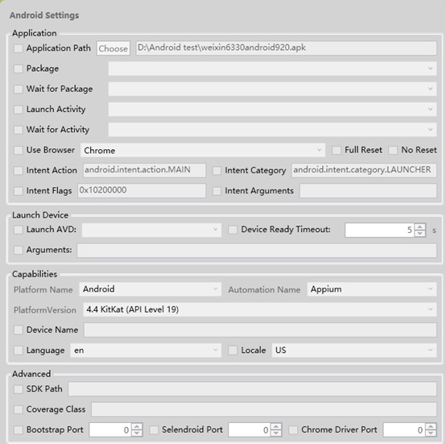Decrease Device Ready Timeout with down arrow
The height and width of the screenshot is (444, 446).
click(420, 234)
